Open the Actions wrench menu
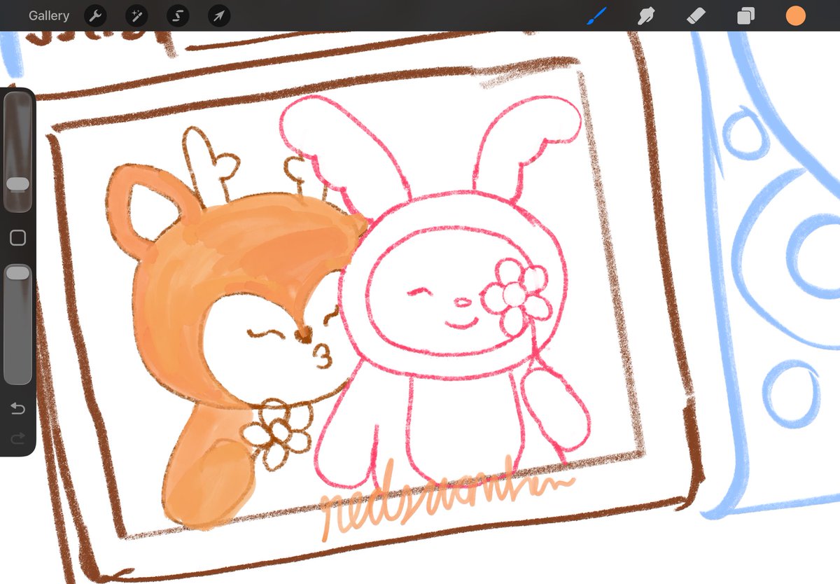Image resolution: width=840 pixels, height=584 pixels. [x=95, y=15]
